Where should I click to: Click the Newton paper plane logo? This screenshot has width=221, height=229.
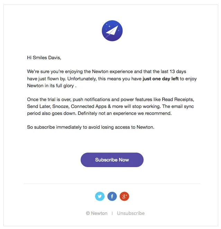coord(112,31)
